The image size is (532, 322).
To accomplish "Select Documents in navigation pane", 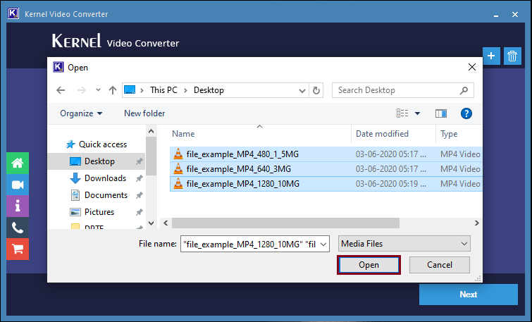I will tap(106, 195).
